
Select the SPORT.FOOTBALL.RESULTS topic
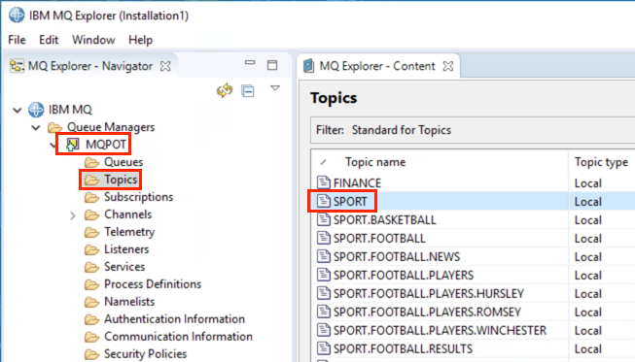click(403, 348)
